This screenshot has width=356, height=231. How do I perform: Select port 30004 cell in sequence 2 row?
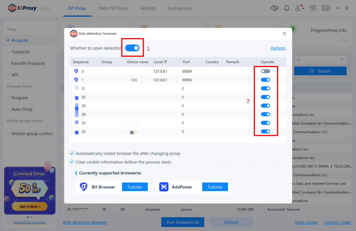click(x=187, y=71)
